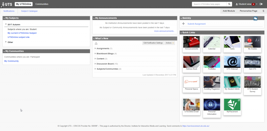Select the My UTSOnline tab
Viewport: 267px width, 131px height.
(24, 4)
